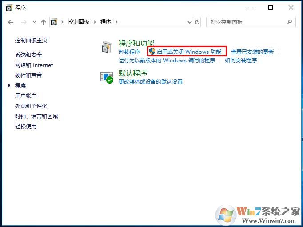Image resolution: width=303 pixels, height=227 pixels.
Task: Select 程序 in the left sidebar
Action: [x=20, y=86]
